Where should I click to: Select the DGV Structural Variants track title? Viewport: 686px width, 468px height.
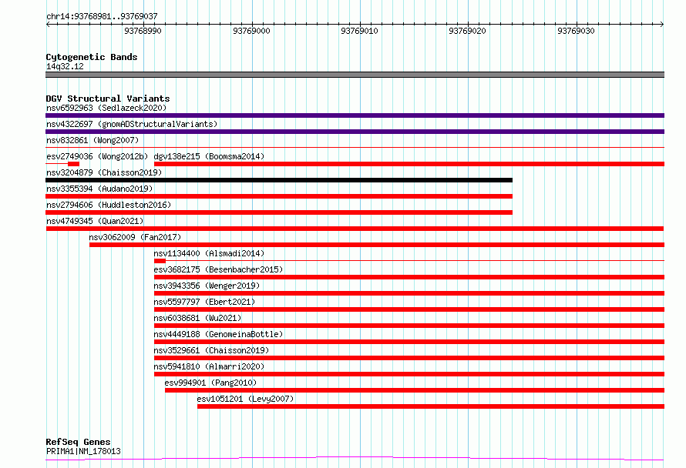(108, 99)
